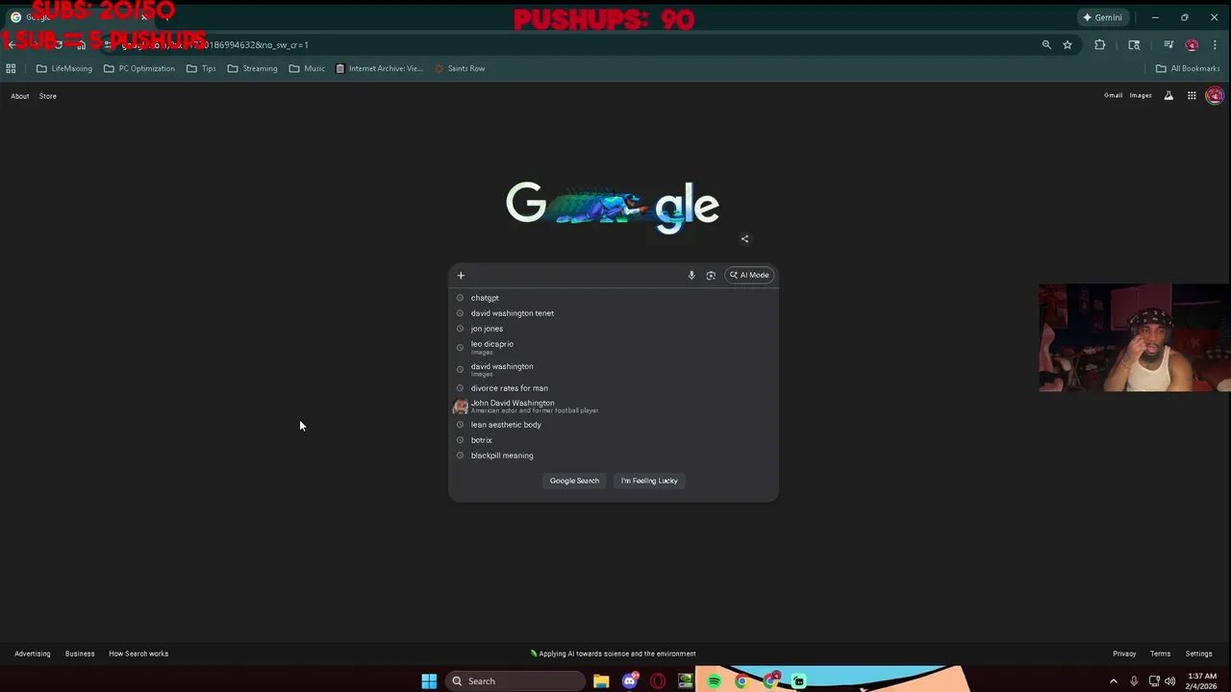Open Google Search Labs flask icon
This screenshot has width=1231, height=692.
point(1168,95)
